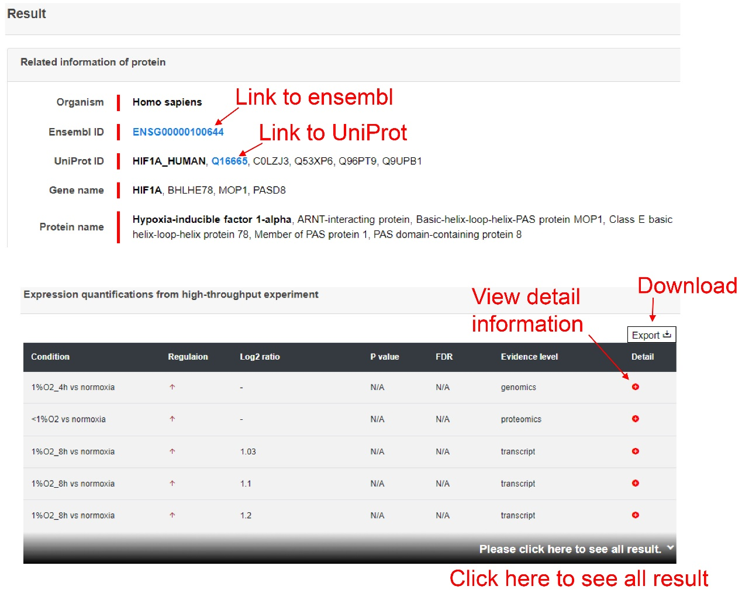Click up-regulation arrow in 1%O2_4h row
742x593 pixels.
(172, 387)
